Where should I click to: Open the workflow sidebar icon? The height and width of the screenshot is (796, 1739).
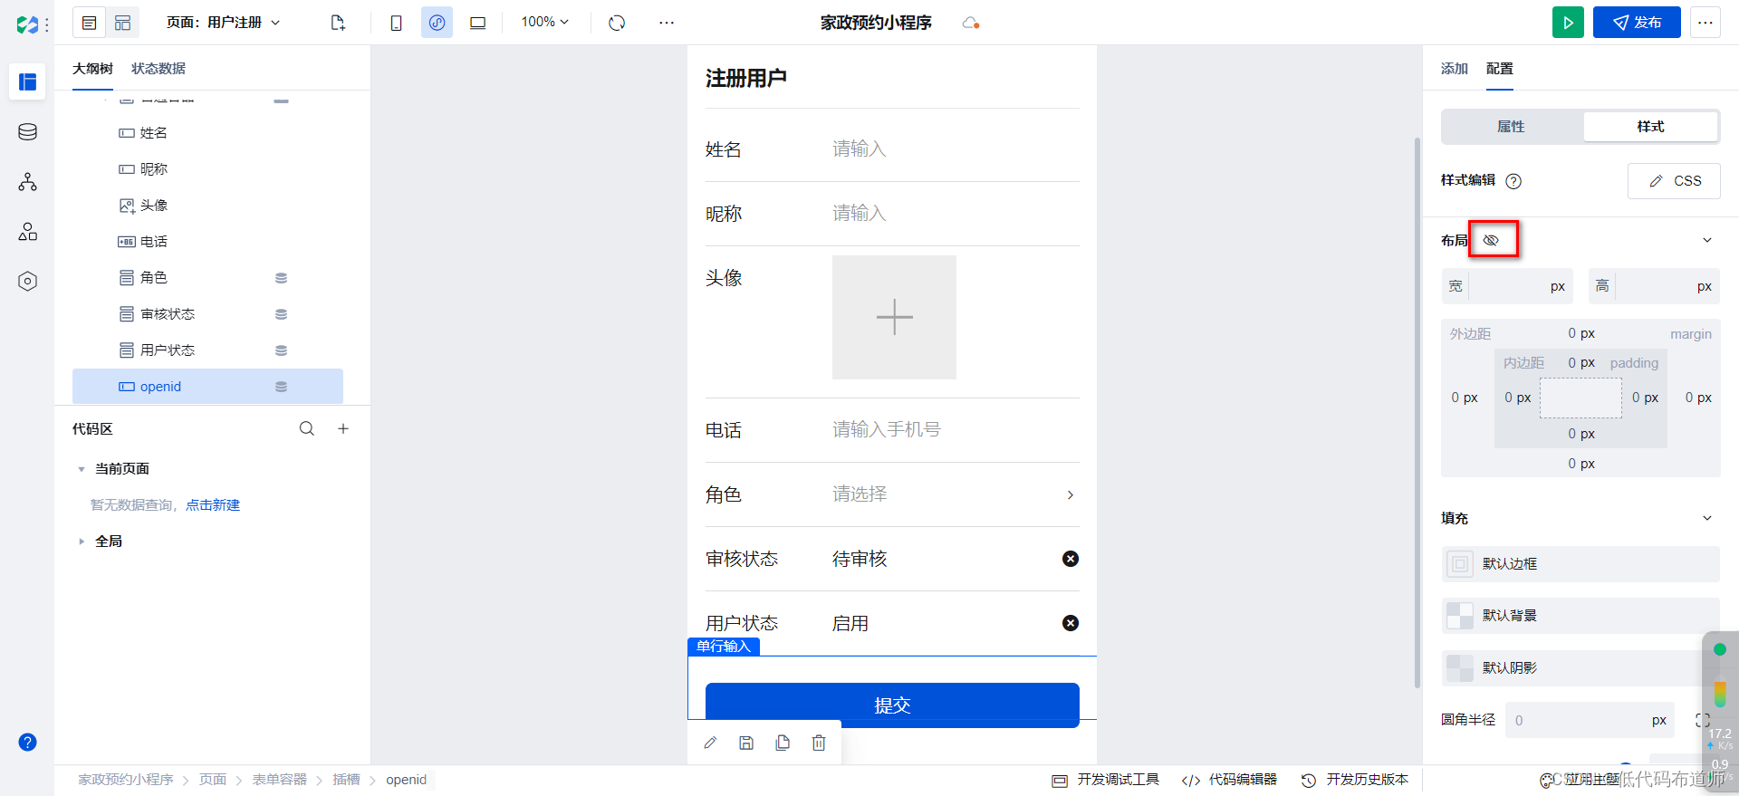27,182
